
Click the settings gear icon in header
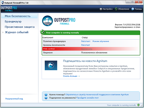101,9
